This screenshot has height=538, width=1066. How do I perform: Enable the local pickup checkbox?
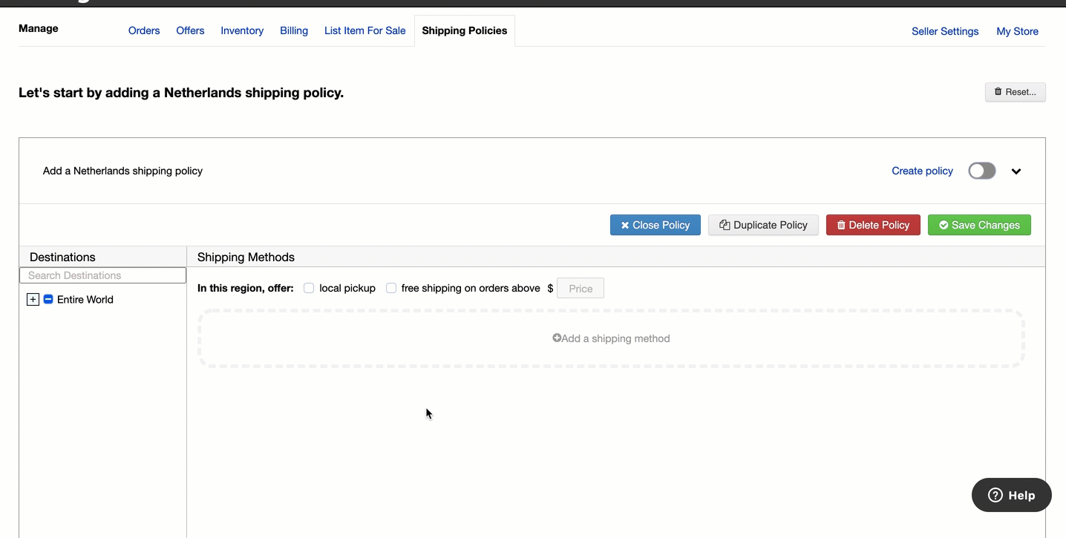click(309, 288)
